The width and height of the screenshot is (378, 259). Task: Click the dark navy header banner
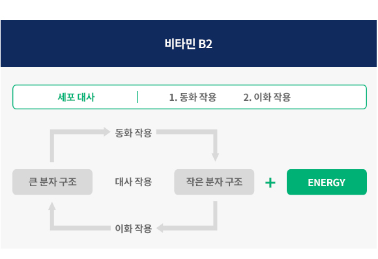(x=188, y=44)
